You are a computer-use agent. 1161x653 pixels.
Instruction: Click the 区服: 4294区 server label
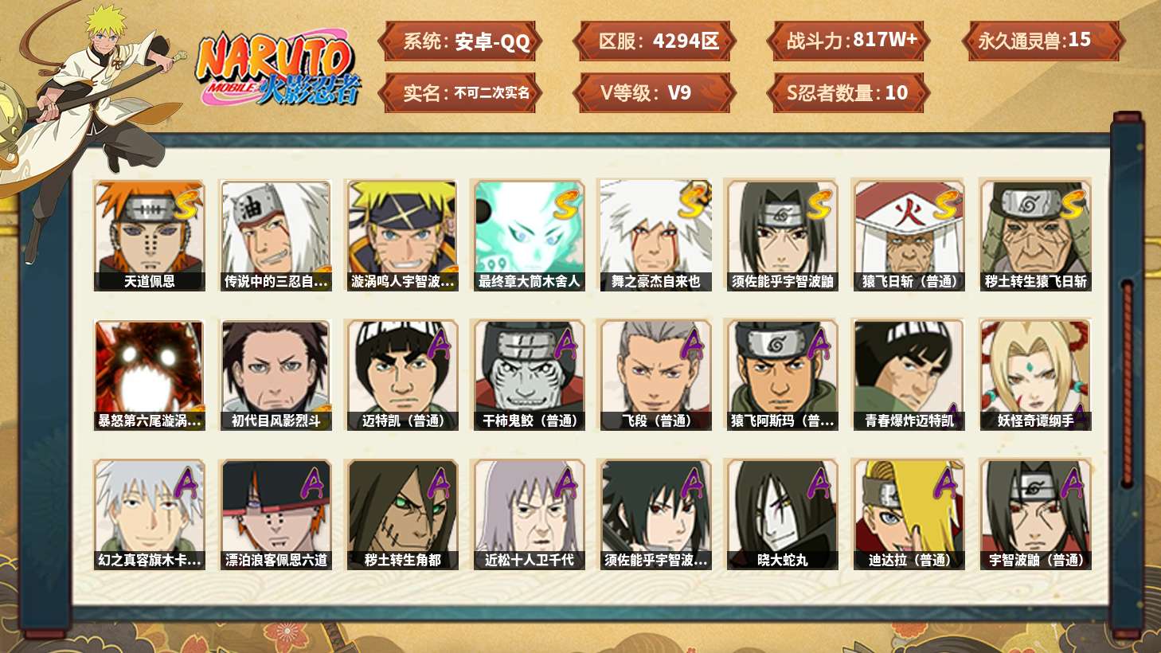point(655,41)
